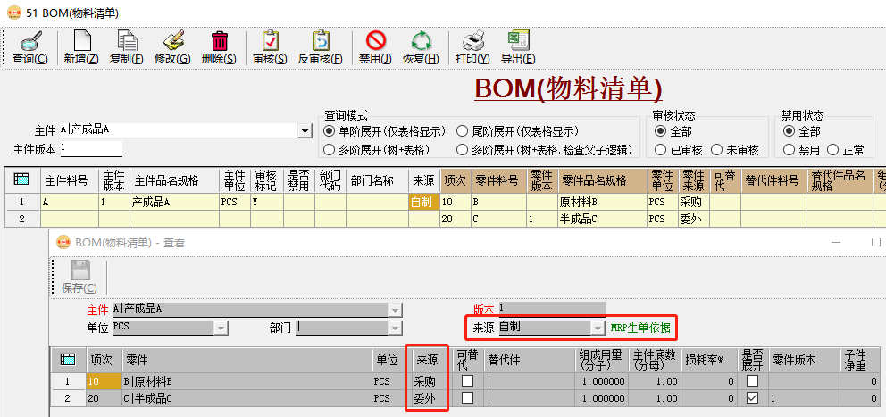Select the 自制 source cell in main table
Viewport: 886px width, 417px height.
pyautogui.click(x=423, y=202)
